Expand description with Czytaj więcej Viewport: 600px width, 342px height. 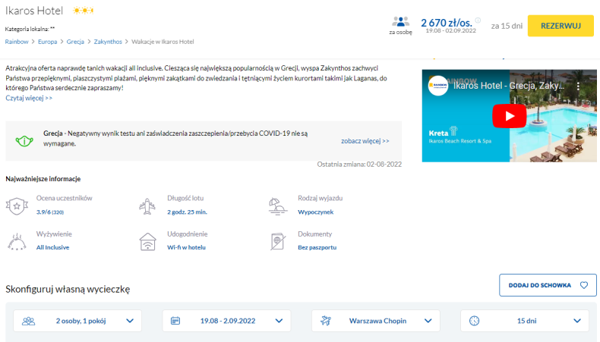pos(29,98)
